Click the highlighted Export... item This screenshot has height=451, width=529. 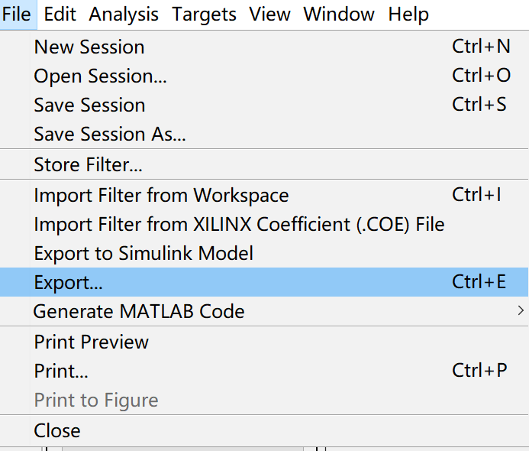(69, 282)
